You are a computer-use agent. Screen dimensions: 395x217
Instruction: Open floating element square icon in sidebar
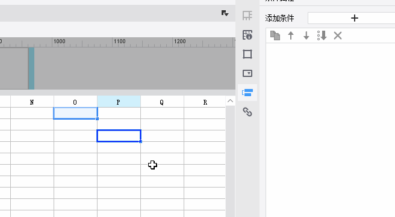(247, 54)
